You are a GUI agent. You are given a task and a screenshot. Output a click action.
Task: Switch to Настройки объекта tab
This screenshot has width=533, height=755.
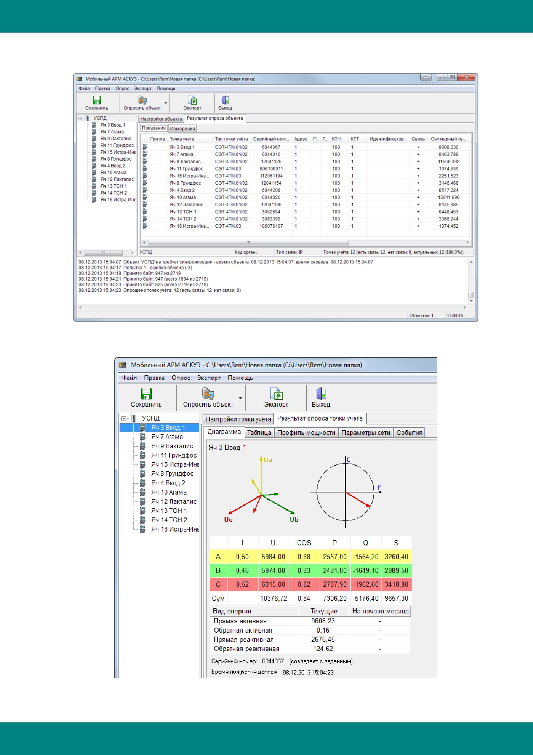point(161,119)
